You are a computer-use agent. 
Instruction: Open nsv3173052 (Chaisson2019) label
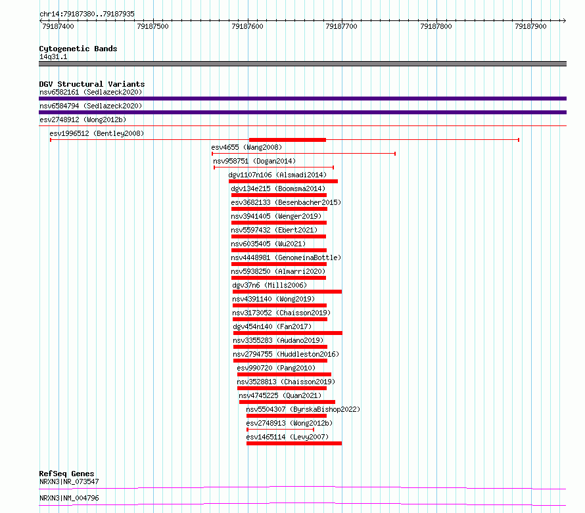point(281,313)
